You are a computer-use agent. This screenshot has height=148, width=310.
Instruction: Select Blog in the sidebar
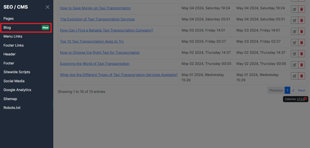pos(26,27)
